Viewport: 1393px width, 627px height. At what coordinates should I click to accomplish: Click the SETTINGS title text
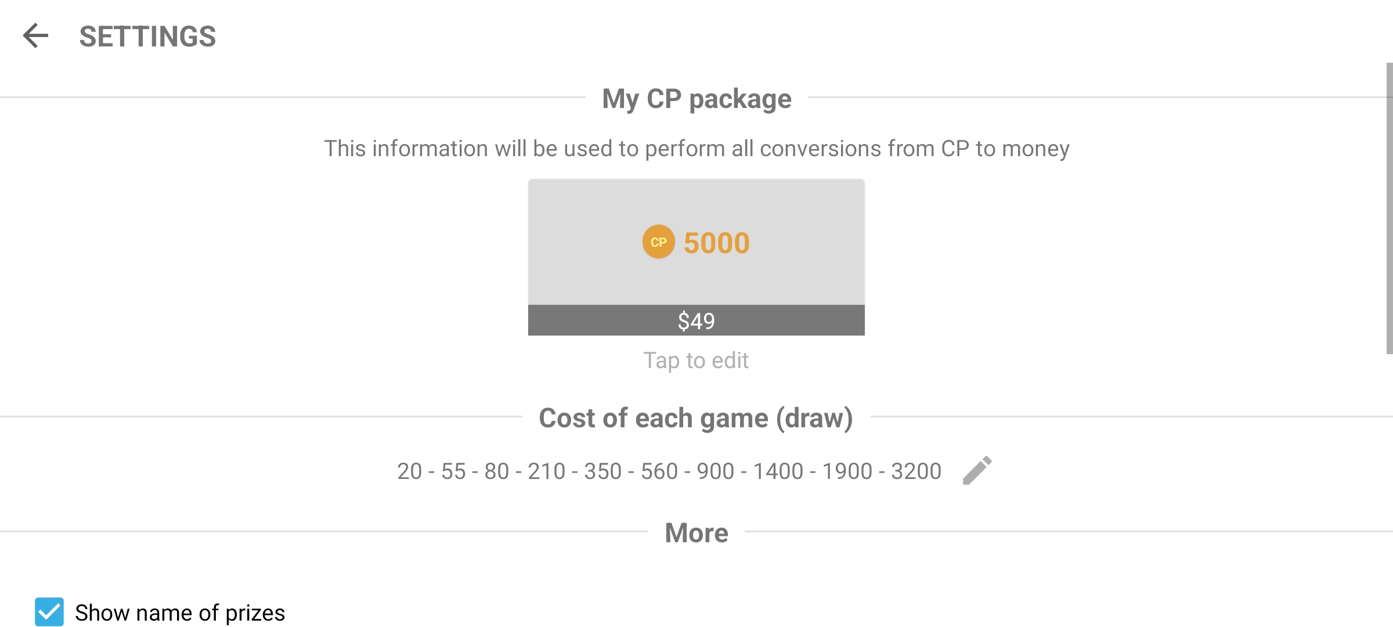click(x=147, y=37)
